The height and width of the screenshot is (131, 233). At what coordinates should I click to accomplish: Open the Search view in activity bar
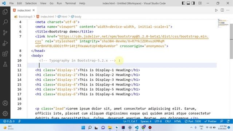click(x=5, y=22)
